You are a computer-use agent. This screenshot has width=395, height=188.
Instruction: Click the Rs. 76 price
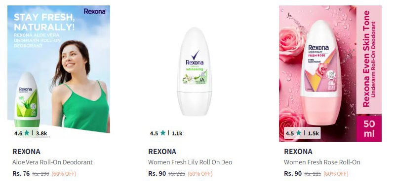pyautogui.click(x=21, y=173)
